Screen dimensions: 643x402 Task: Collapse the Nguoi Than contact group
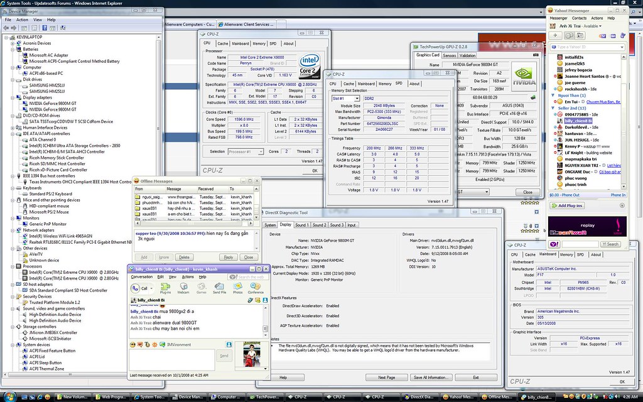[x=553, y=95]
